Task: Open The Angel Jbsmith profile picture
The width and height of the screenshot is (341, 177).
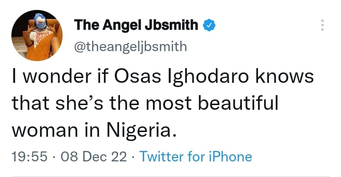Action: coord(37,35)
